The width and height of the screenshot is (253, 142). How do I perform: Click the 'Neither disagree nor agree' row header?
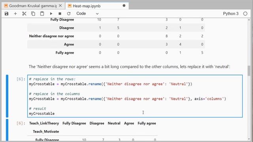[51, 36]
